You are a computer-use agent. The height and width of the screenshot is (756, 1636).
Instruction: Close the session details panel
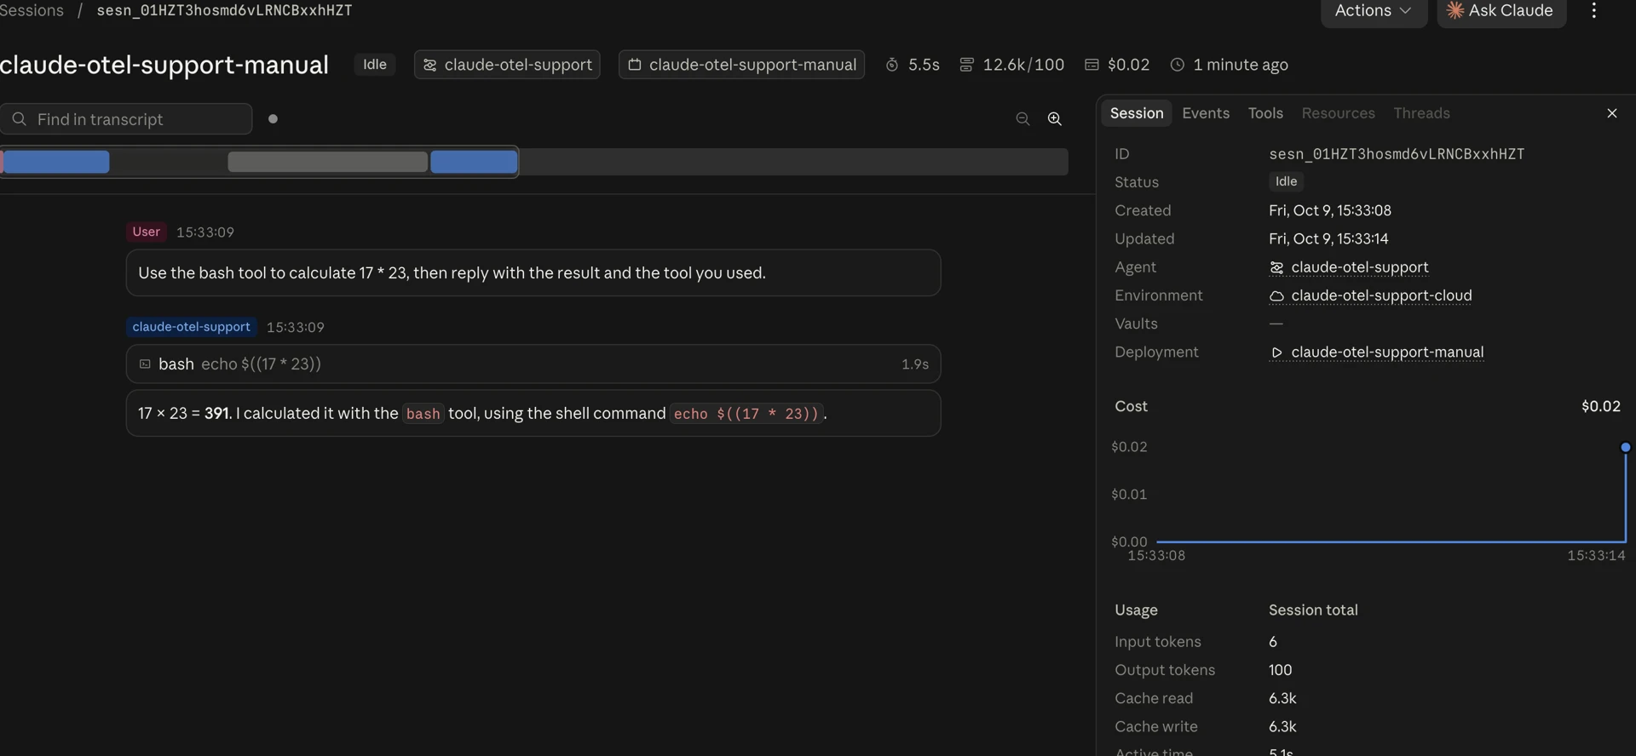tap(1611, 113)
